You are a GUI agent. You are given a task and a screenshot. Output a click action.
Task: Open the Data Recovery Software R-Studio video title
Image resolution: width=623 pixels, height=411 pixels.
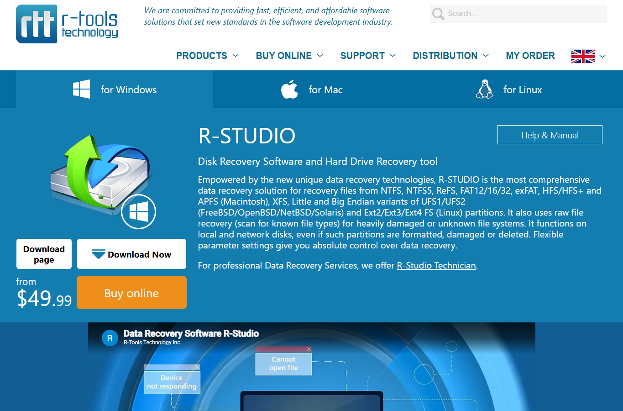pos(191,333)
